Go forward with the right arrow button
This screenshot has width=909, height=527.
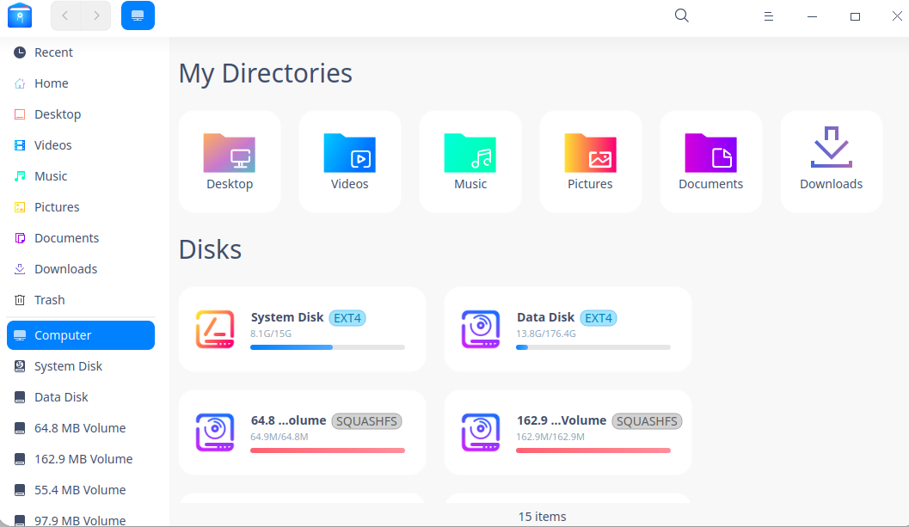[x=96, y=15]
